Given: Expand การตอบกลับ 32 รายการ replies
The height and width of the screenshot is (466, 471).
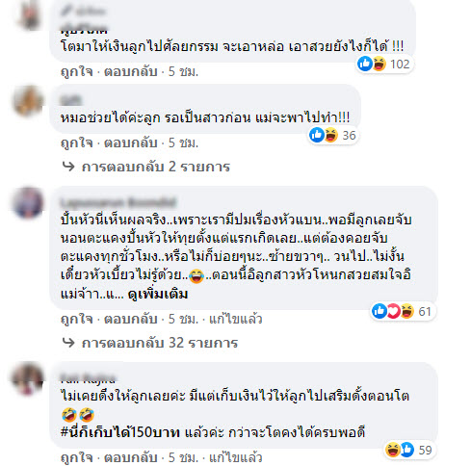Looking at the screenshot, I should coord(150,343).
